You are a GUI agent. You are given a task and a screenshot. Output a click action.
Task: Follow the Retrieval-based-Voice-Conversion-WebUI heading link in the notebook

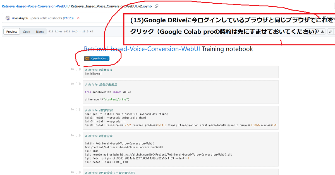[142, 49]
